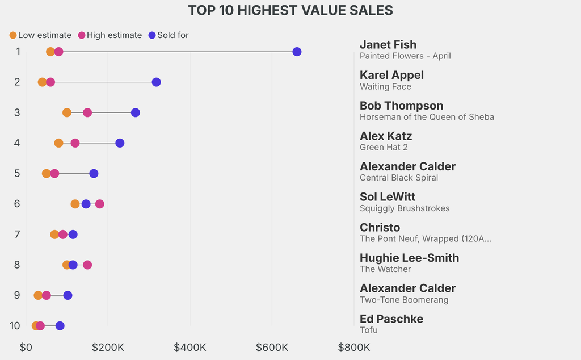Select Janet Fish's blue sold-for dot
Image resolution: width=581 pixels, height=360 pixels.
[297, 52]
